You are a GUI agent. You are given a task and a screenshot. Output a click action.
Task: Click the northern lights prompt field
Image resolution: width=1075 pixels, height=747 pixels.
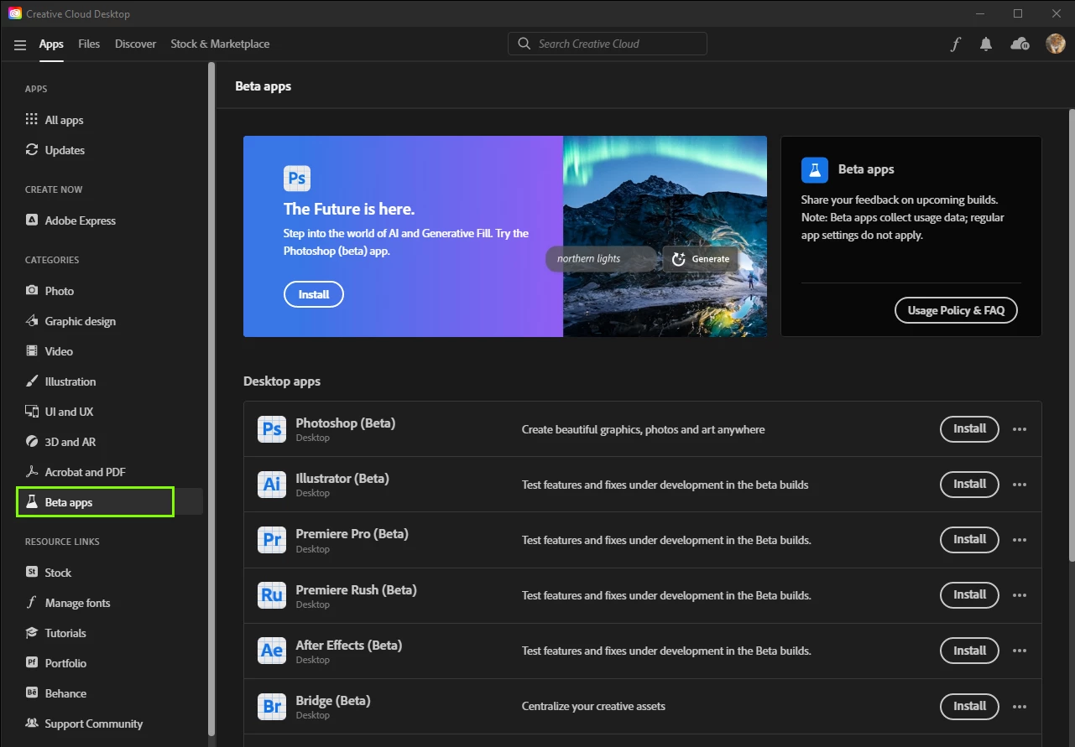click(601, 259)
